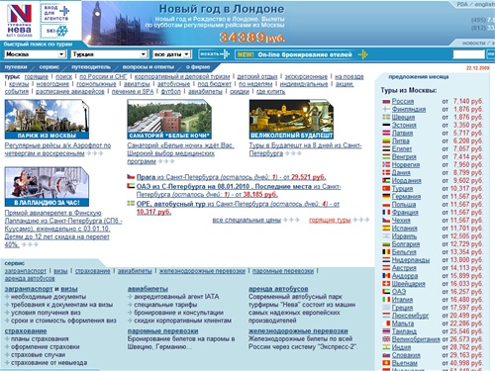The image size is (495, 371).
Task: Open the новогодние tours link
Action: pyautogui.click(x=52, y=84)
